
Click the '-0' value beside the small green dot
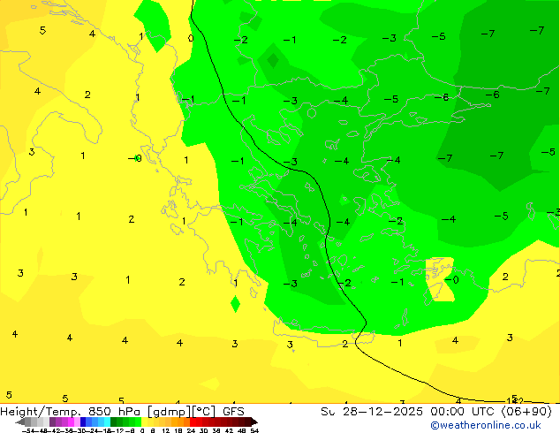(135, 158)
